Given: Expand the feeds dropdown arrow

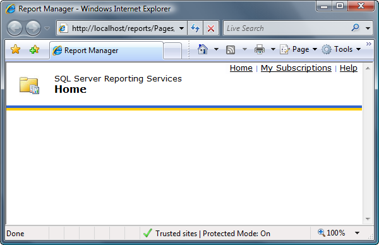Looking at the screenshot, I should point(244,49).
